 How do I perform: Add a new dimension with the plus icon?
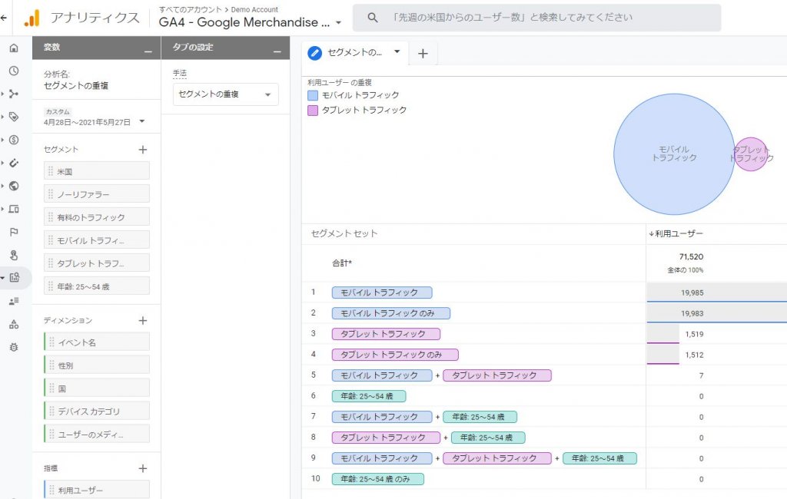(143, 320)
